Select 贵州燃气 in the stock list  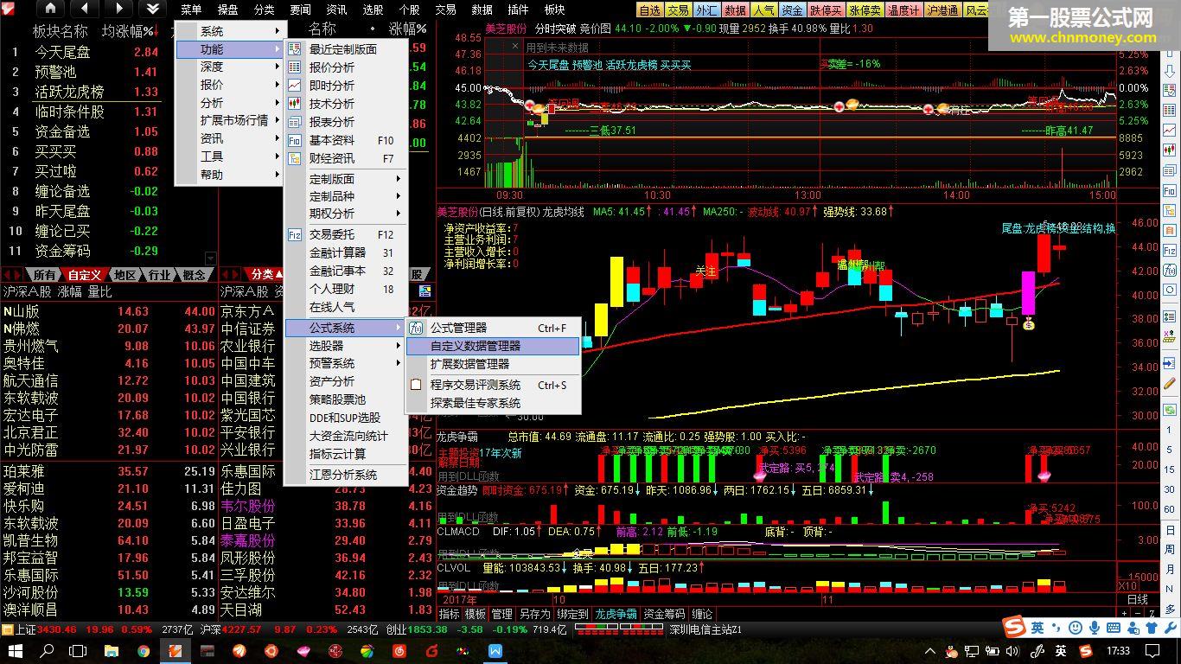31,346
